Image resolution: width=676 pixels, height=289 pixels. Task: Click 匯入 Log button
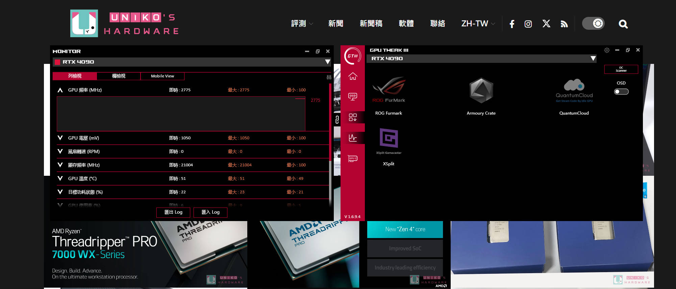click(210, 212)
